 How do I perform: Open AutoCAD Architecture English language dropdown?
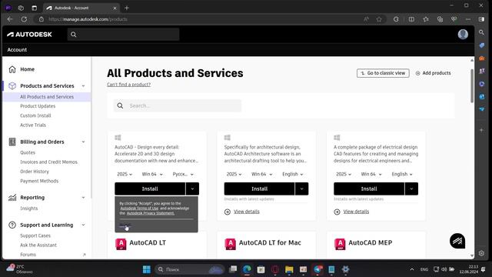(293, 174)
